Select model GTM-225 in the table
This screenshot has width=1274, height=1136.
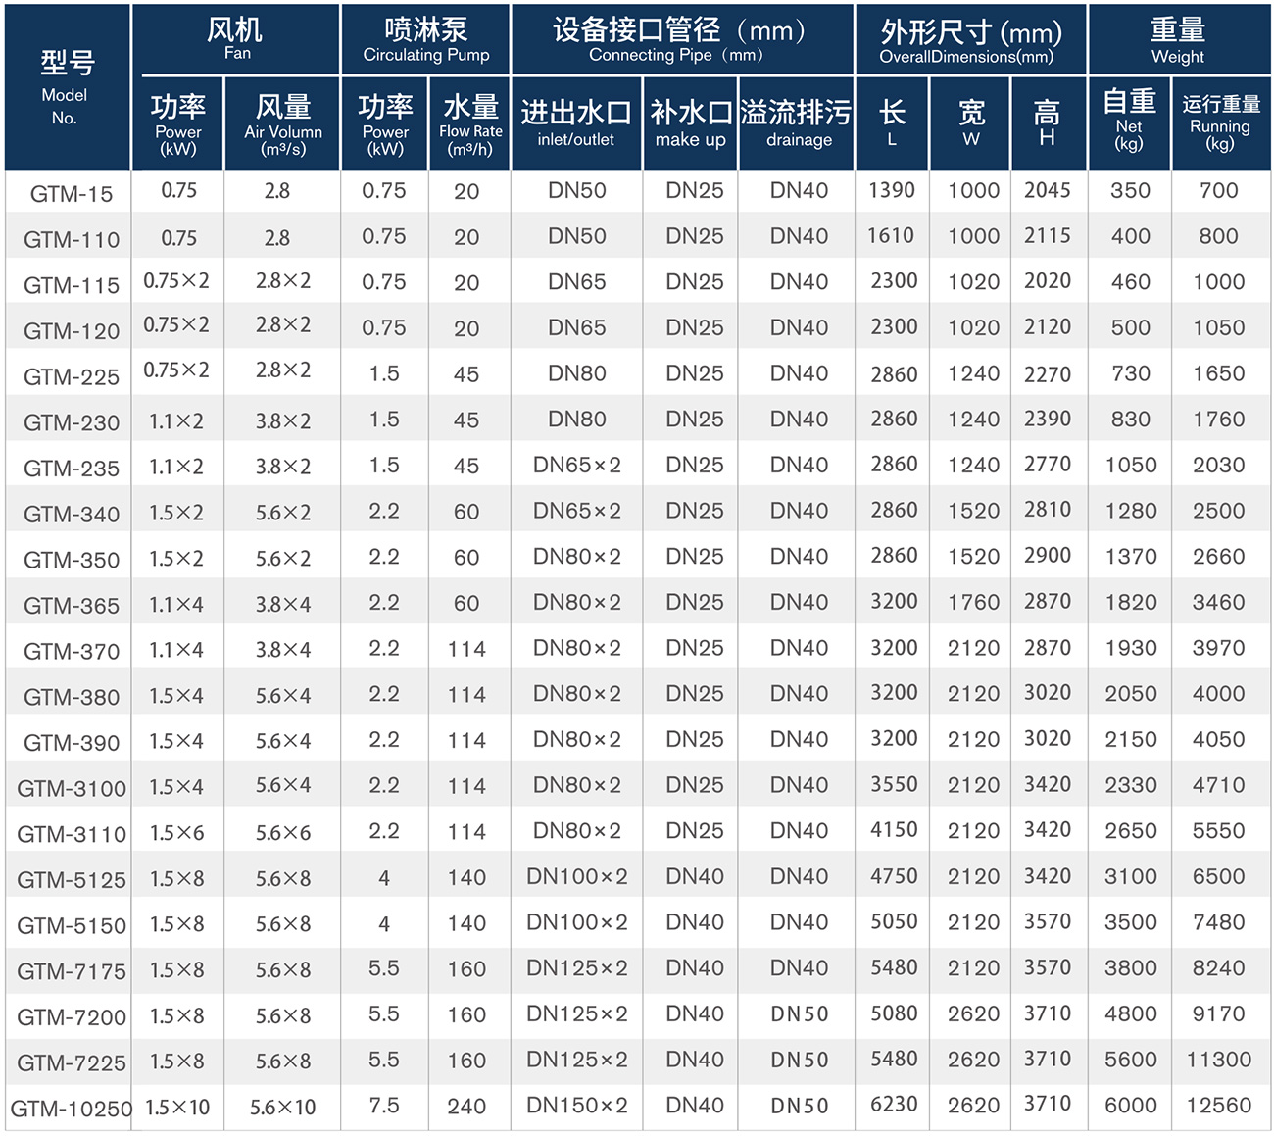click(x=72, y=376)
